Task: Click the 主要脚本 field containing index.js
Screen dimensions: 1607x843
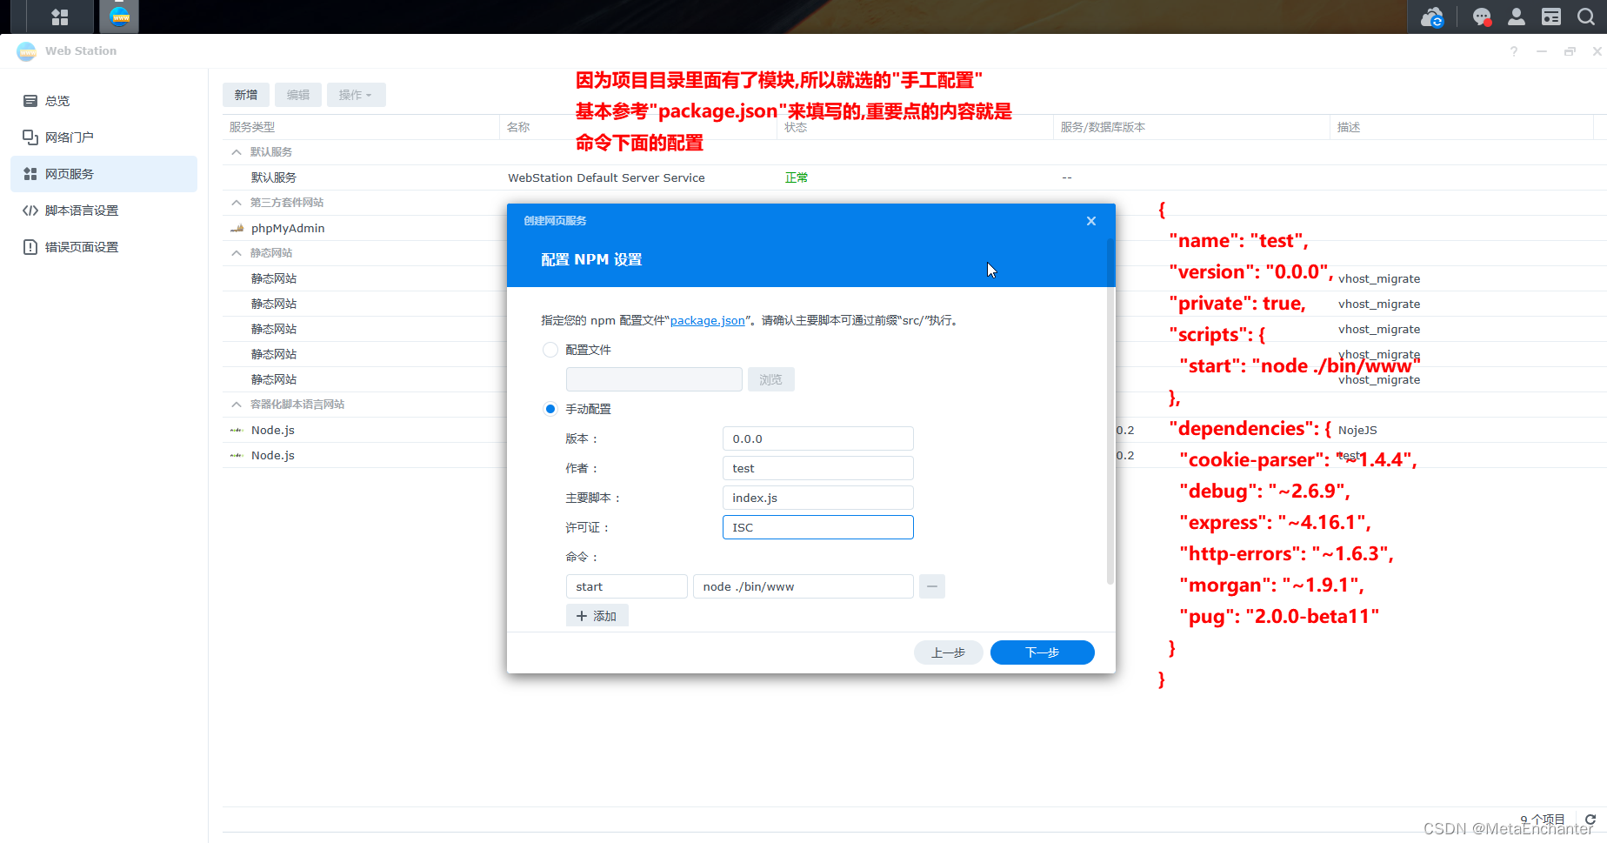Action: click(817, 498)
